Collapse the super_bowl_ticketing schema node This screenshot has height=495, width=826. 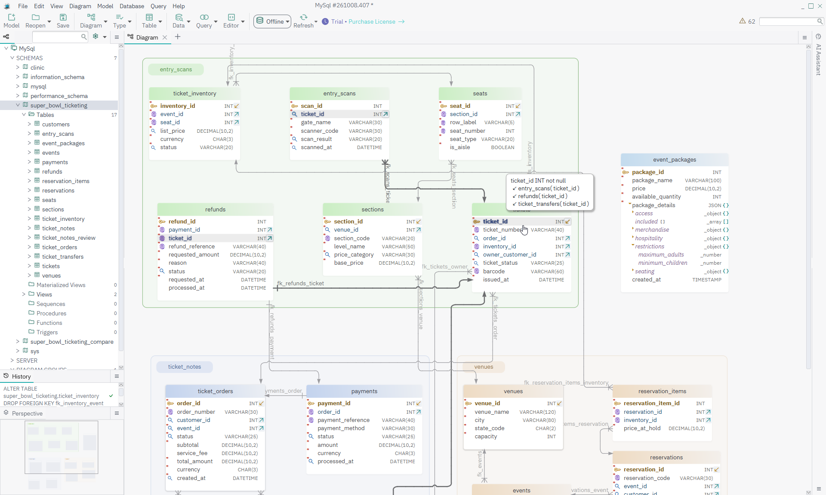coord(18,105)
